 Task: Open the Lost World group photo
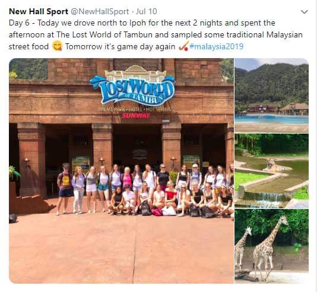coord(121,171)
